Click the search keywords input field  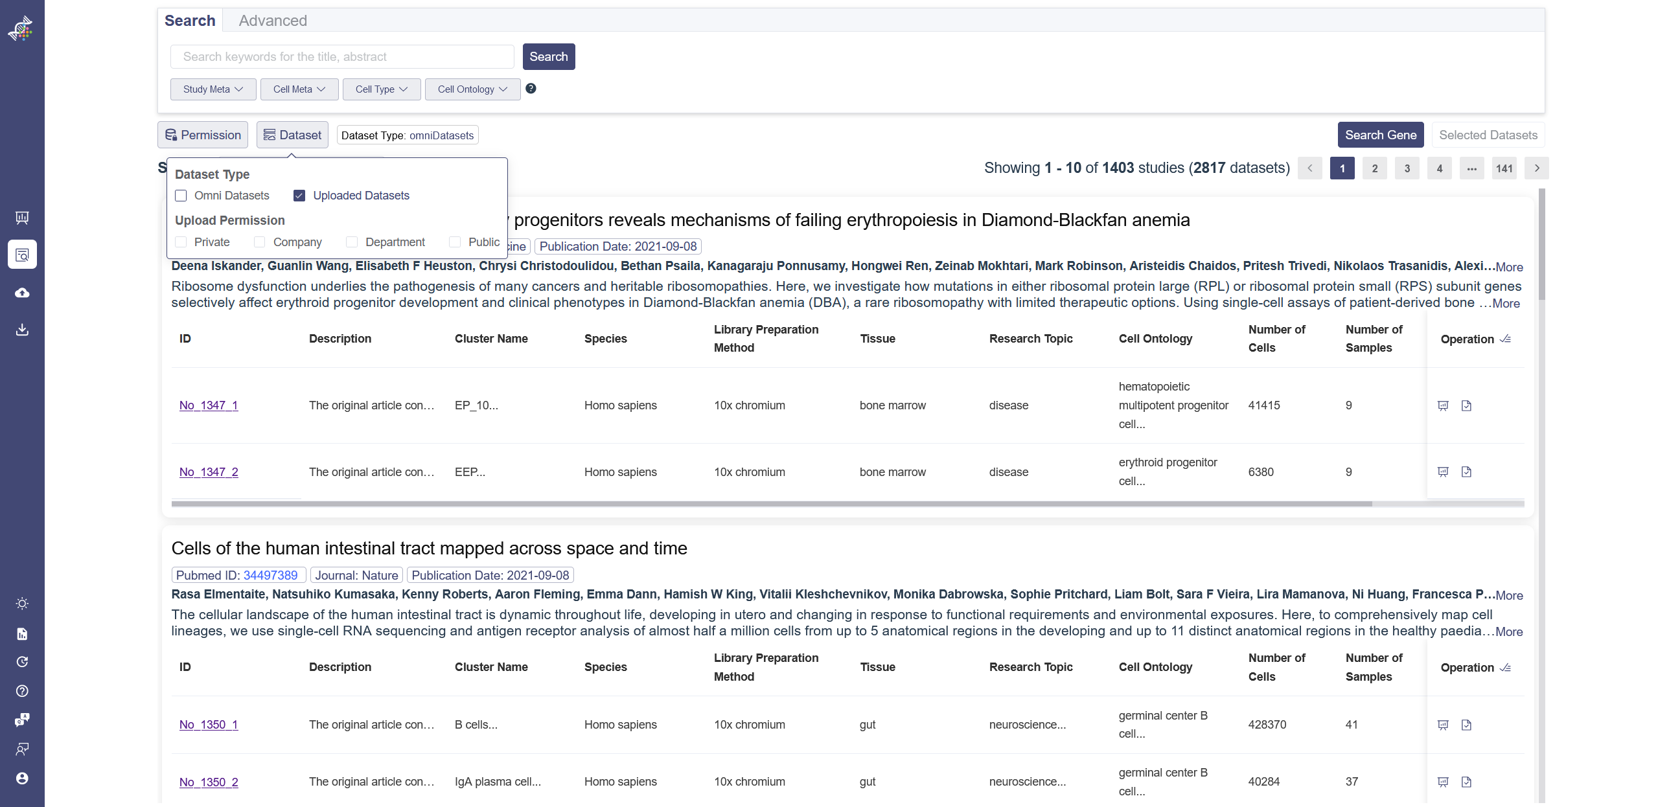coord(342,57)
